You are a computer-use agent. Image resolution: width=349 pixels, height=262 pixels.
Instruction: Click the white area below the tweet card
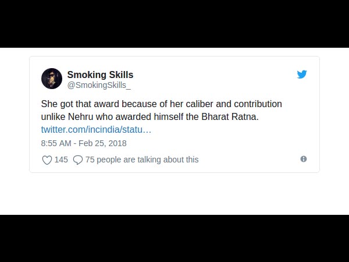pos(174,193)
